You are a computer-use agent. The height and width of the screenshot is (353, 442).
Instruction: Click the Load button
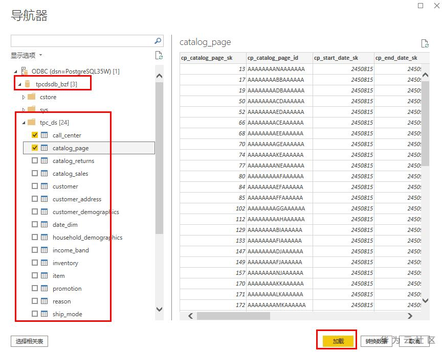click(x=338, y=341)
